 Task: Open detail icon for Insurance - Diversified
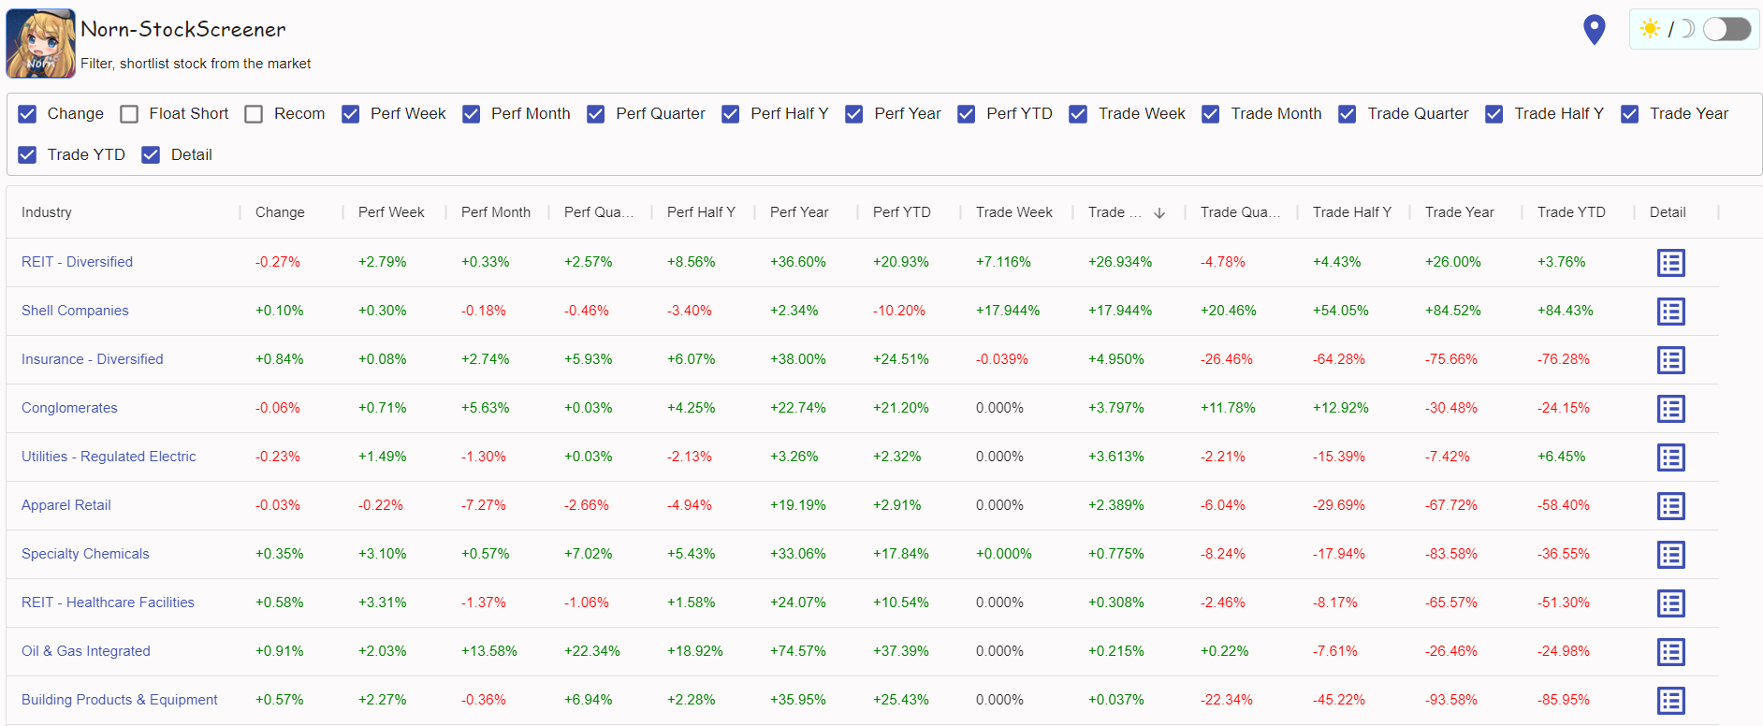point(1670,360)
